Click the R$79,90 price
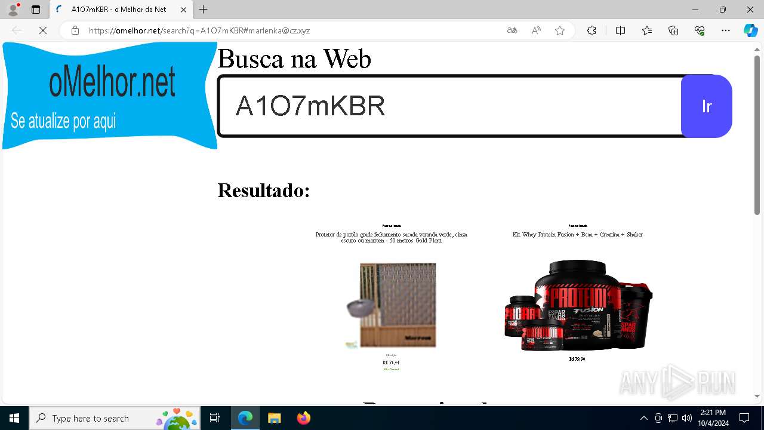Viewport: 764px width, 430px height. 577,359
